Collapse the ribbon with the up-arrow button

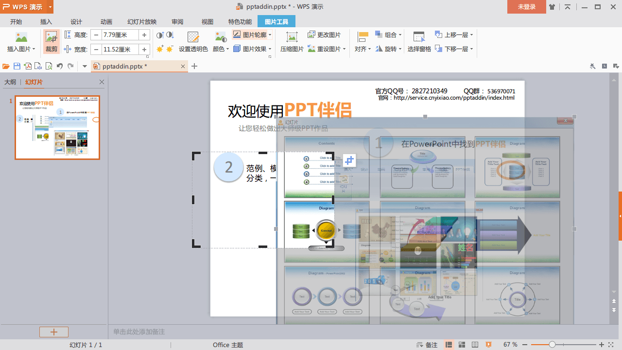click(568, 7)
